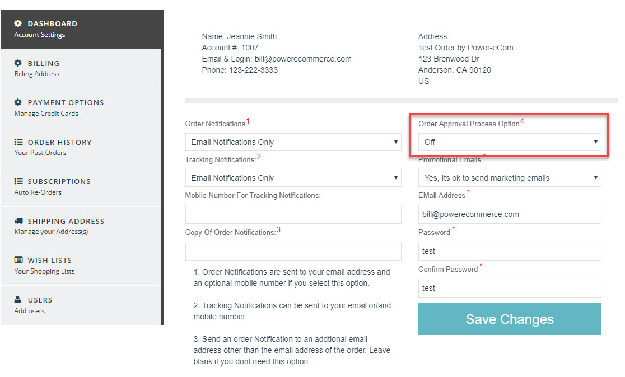Go to Manage Credit Cards menu item
625x377 pixels.
(46, 114)
